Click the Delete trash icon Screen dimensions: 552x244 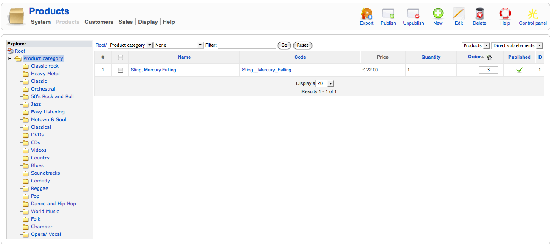point(479,14)
